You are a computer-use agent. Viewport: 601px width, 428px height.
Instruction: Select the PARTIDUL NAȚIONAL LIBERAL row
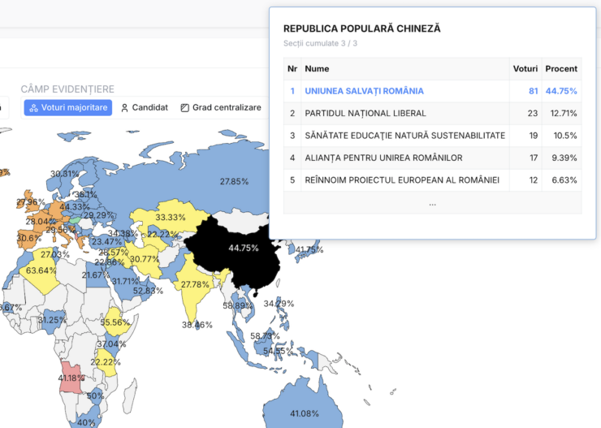(x=432, y=114)
